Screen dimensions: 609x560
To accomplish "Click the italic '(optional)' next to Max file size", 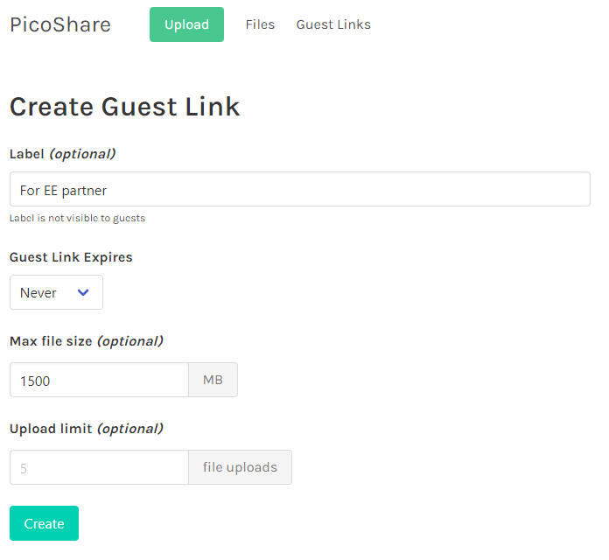I will [130, 341].
